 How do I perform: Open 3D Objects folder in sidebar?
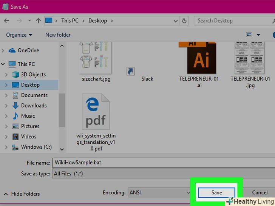(x=29, y=75)
